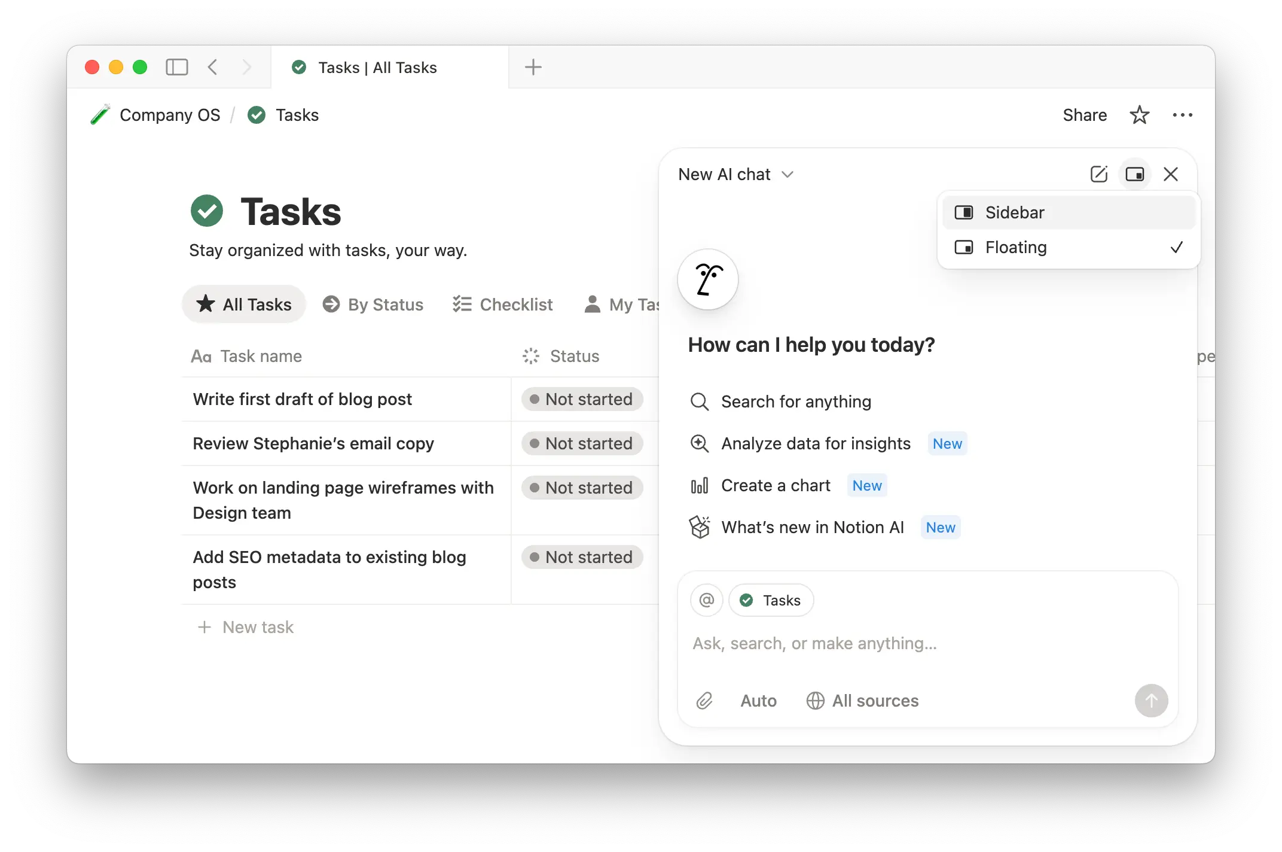The image size is (1282, 852).
Task: Switch to the Checklist view tab
Action: pyautogui.click(x=503, y=305)
